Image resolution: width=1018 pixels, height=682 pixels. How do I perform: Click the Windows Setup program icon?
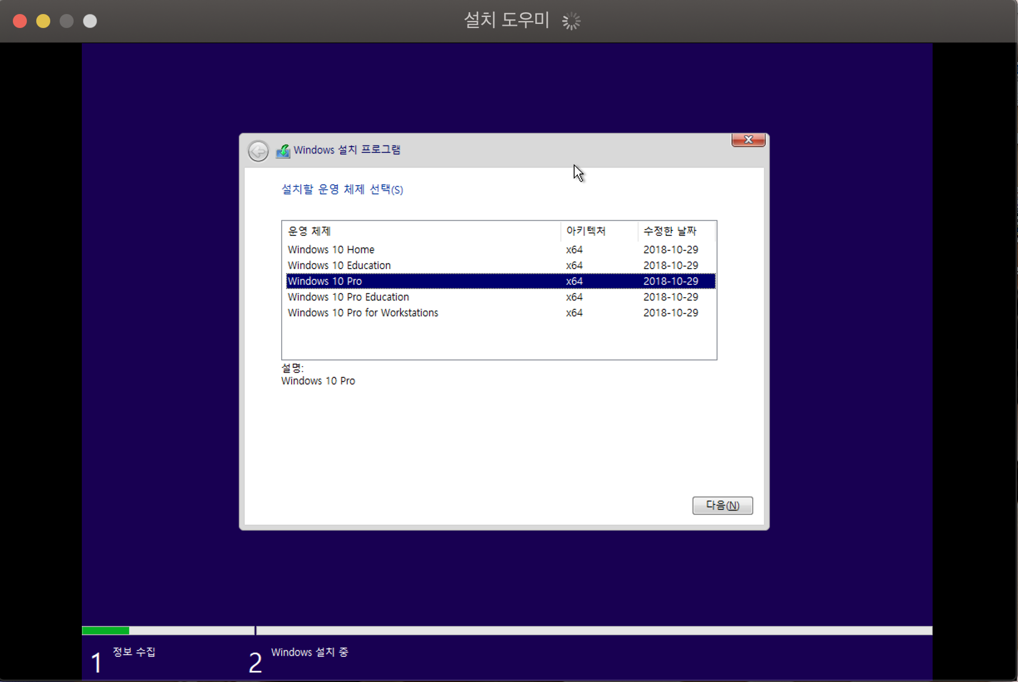coord(283,151)
